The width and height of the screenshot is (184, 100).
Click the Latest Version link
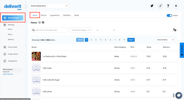(x=8, y=74)
